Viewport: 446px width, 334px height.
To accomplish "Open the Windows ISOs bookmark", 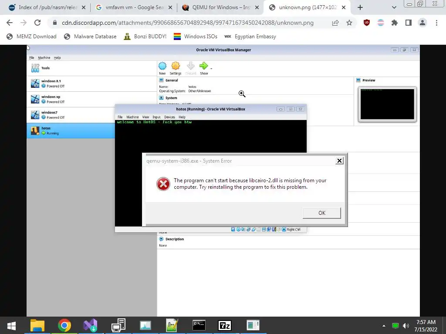I will (x=196, y=37).
